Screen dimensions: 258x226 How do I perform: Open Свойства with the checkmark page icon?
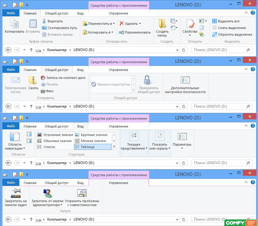pyautogui.click(x=190, y=24)
